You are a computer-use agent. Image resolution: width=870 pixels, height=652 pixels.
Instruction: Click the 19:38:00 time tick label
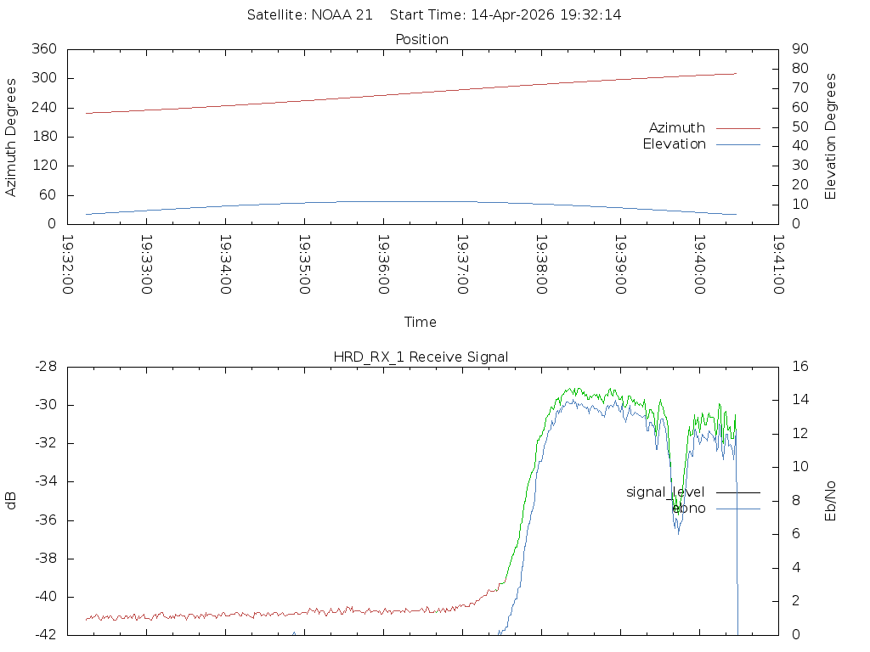click(x=541, y=265)
